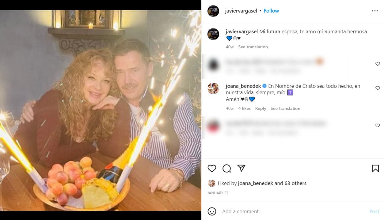The width and height of the screenshot is (384, 220).
Task: Open the comment icon below the photo
Action: point(226,168)
